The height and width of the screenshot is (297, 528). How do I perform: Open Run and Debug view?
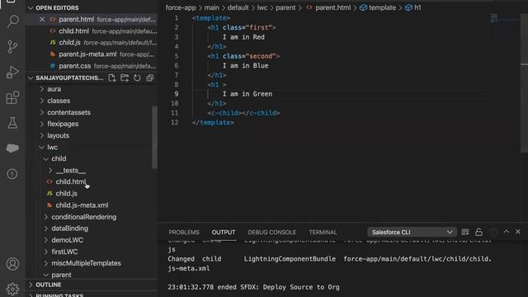(12, 72)
